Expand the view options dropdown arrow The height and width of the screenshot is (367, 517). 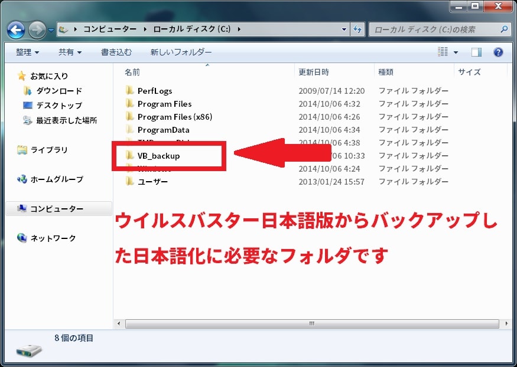pos(456,52)
